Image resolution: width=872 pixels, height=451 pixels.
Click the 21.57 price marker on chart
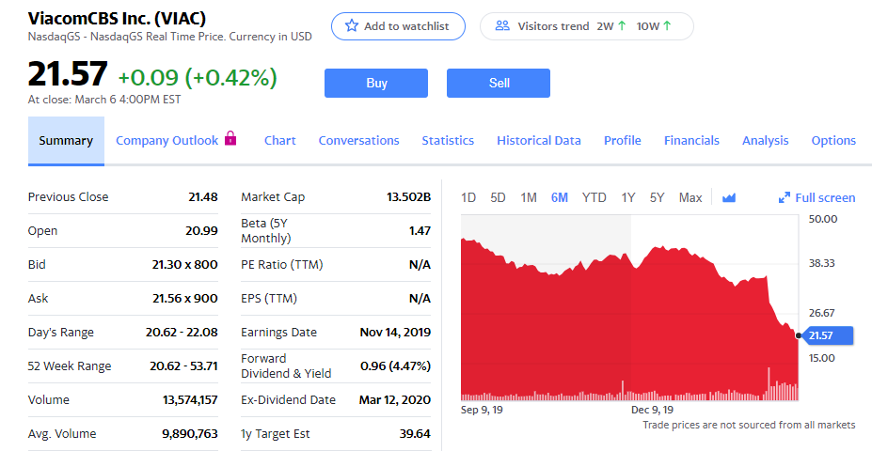826,335
